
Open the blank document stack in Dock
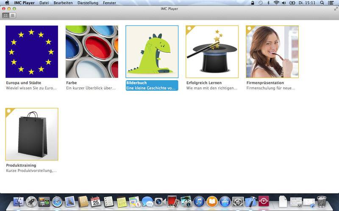283,202
